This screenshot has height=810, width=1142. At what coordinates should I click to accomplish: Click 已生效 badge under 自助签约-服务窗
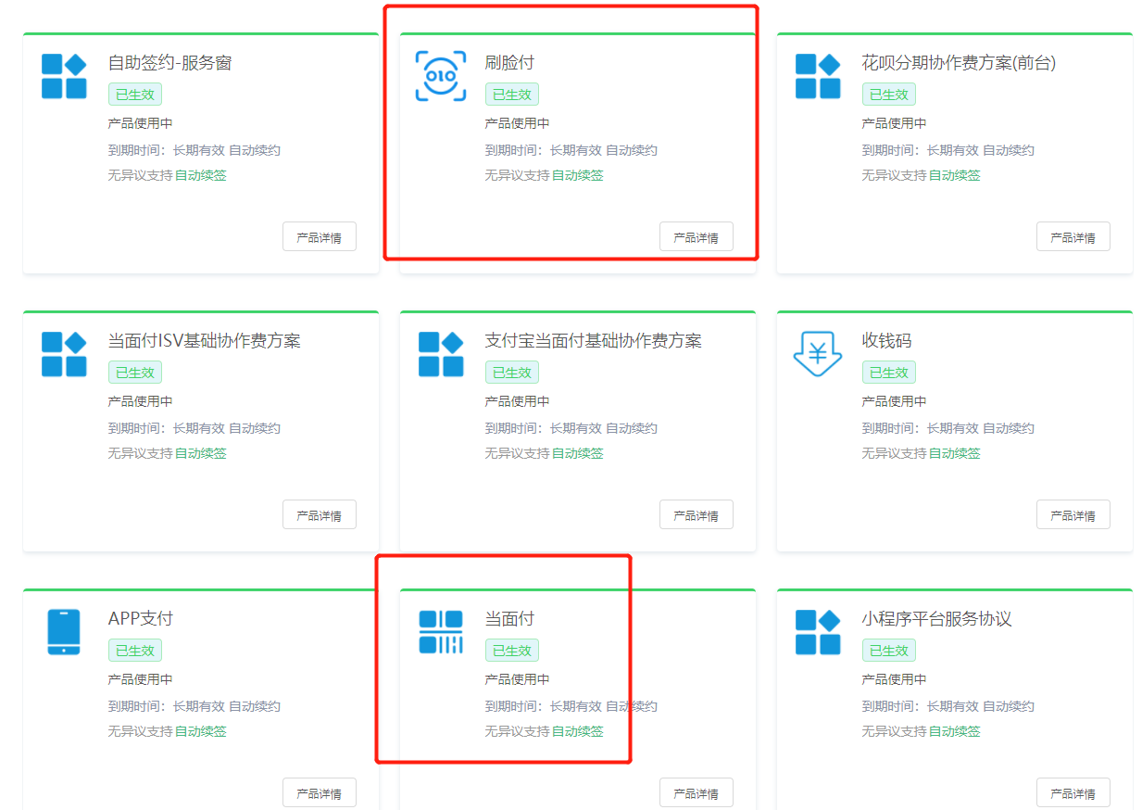[x=135, y=95]
